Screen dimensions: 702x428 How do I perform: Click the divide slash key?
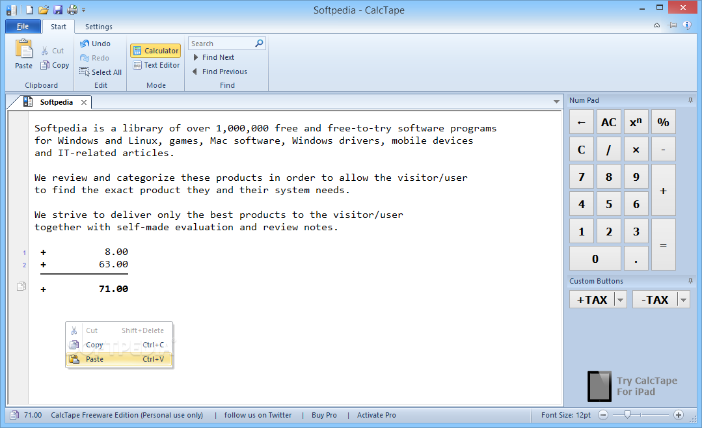coord(609,149)
